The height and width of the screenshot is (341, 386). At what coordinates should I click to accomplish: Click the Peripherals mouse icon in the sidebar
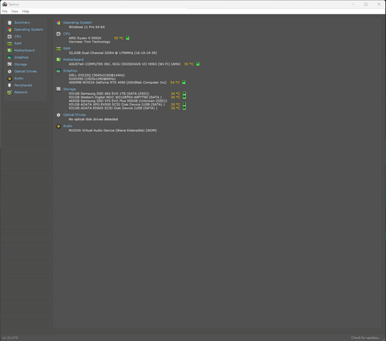pos(9,85)
